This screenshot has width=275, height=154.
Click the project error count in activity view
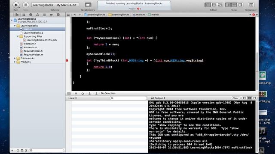tap(139, 9)
